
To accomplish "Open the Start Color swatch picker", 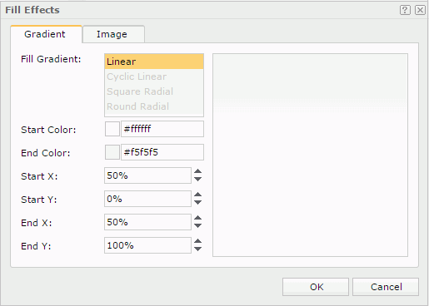I will (x=112, y=129).
